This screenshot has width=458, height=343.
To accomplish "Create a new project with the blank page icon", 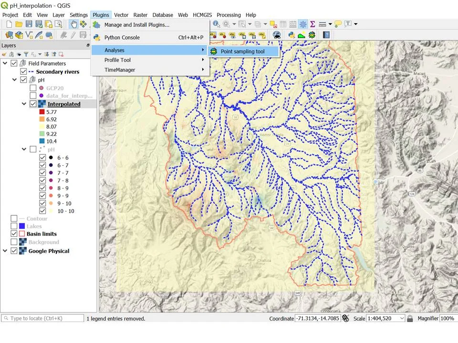I will 9,24.
